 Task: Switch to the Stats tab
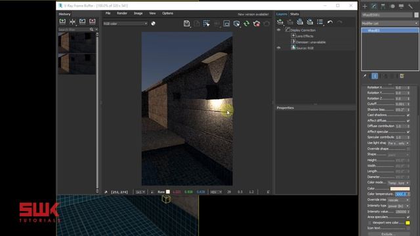pyautogui.click(x=295, y=14)
